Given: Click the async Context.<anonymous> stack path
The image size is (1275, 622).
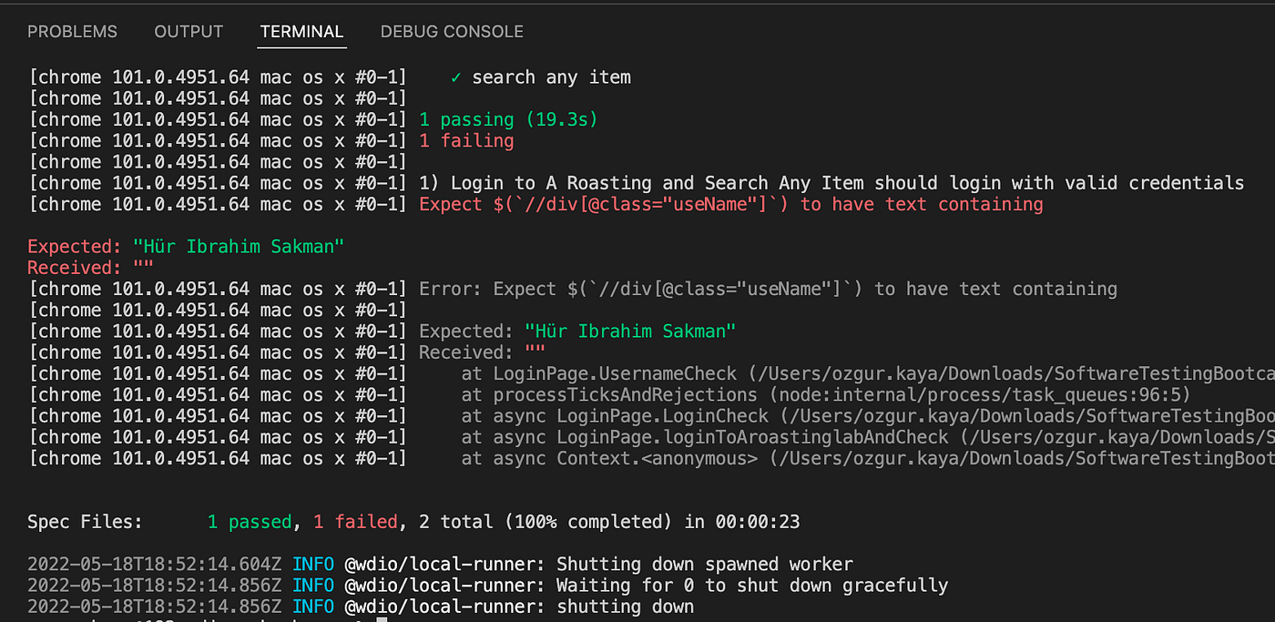Looking at the screenshot, I should point(868,458).
